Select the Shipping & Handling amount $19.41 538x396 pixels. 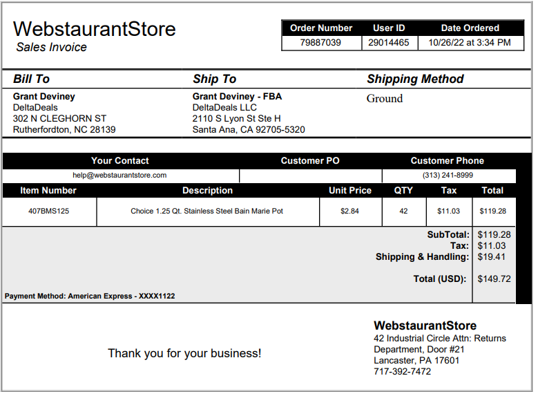click(491, 256)
